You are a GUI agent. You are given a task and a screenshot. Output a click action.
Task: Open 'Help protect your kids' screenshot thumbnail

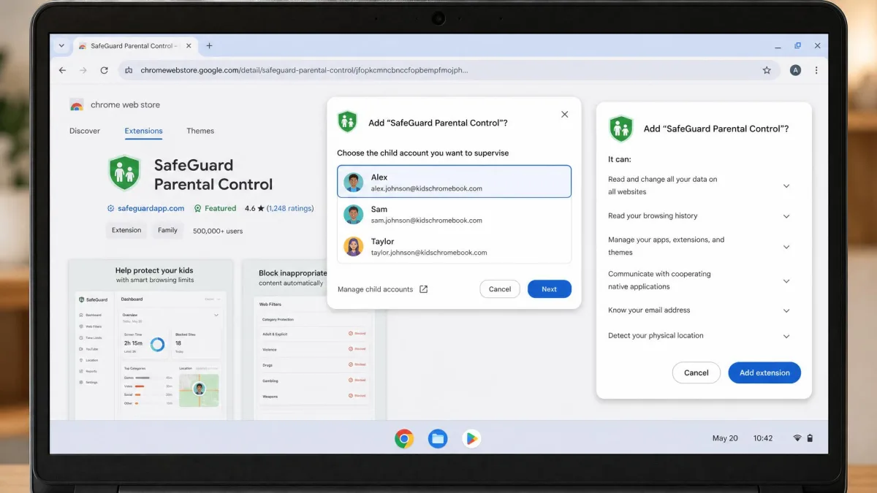tap(151, 340)
